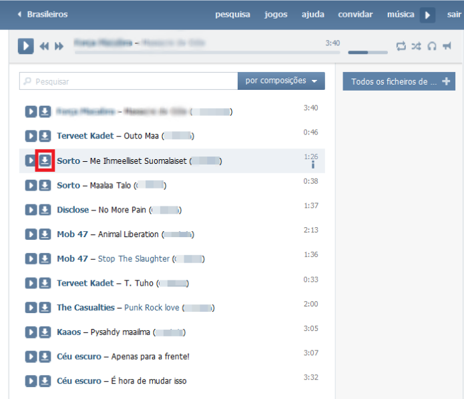
Task: Play the current track in player bar
Action: point(25,46)
